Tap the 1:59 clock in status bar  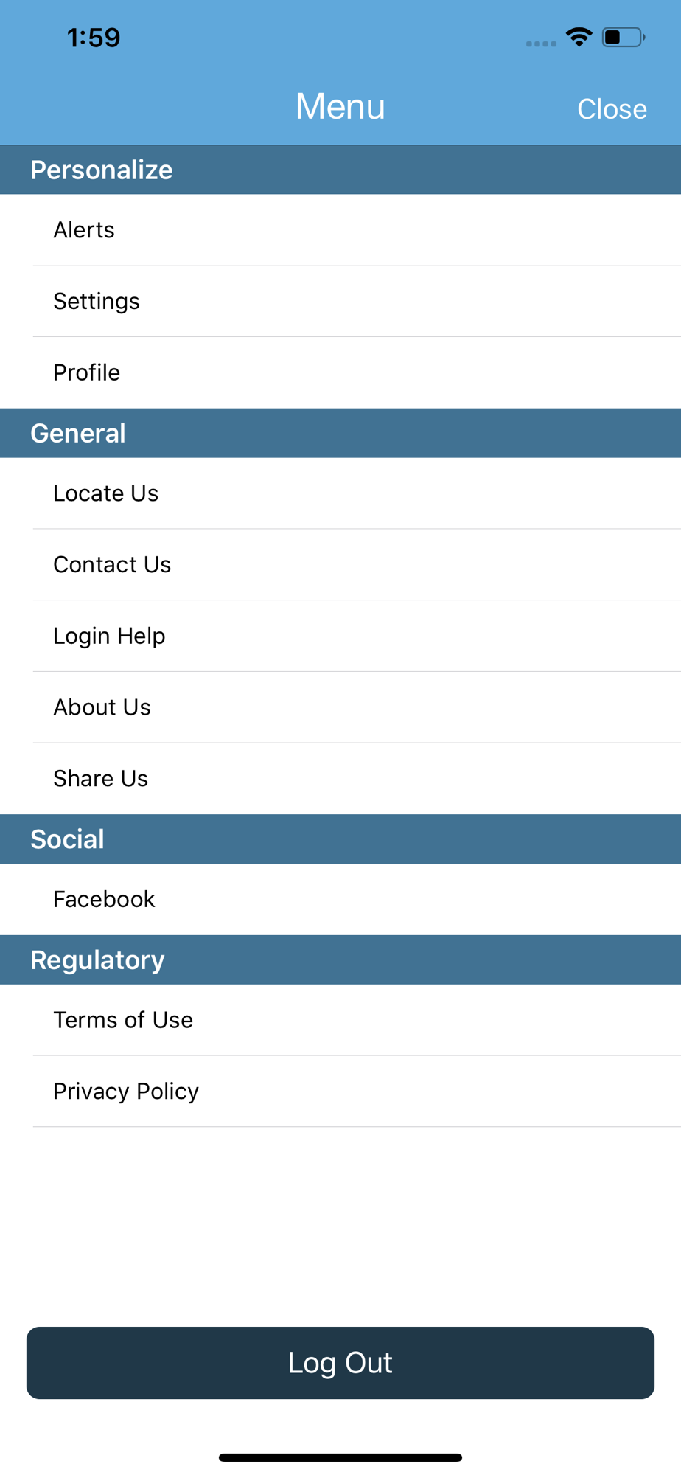(x=94, y=38)
